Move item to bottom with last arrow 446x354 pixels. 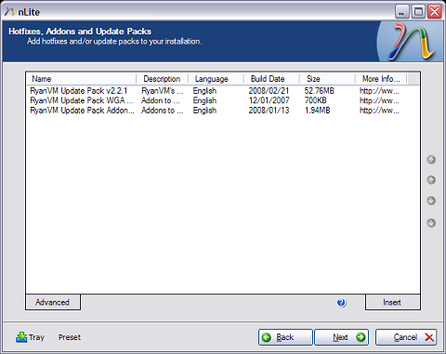431,223
